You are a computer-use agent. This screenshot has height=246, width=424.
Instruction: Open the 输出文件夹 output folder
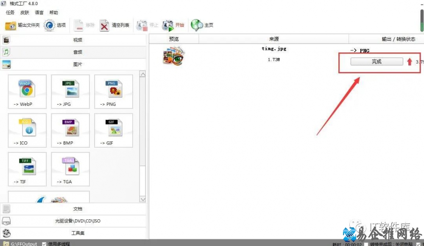click(x=22, y=25)
